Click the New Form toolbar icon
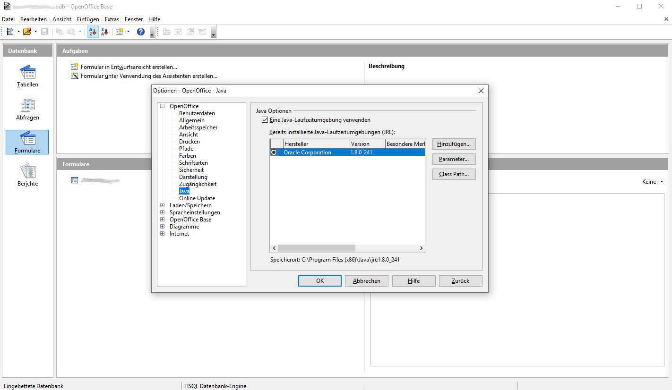Image resolution: width=672 pixels, height=390 pixels. tap(119, 32)
